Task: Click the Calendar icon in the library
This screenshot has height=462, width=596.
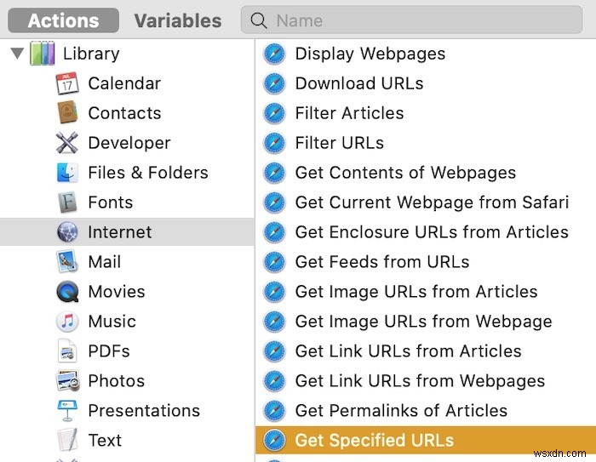Action: click(x=67, y=83)
